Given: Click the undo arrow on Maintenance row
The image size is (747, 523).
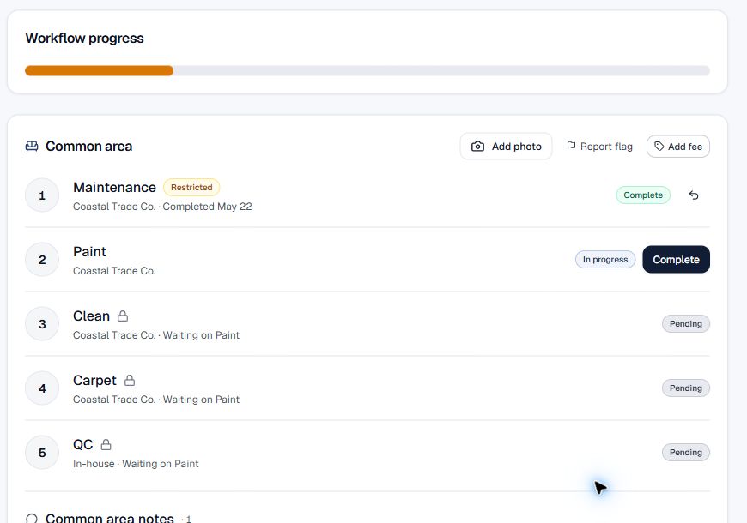Looking at the screenshot, I should (x=694, y=195).
